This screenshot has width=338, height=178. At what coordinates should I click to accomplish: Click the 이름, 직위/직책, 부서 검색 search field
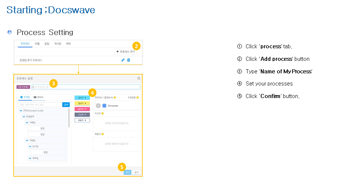point(40,105)
